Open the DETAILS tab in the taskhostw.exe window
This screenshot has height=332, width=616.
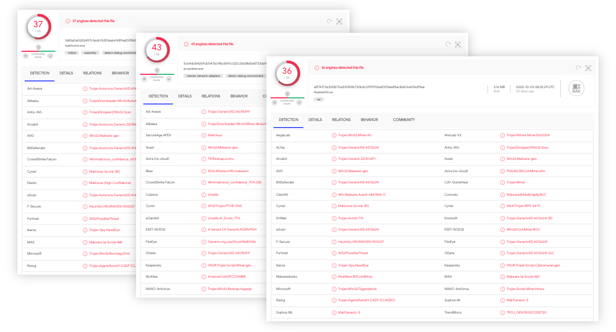(x=66, y=73)
